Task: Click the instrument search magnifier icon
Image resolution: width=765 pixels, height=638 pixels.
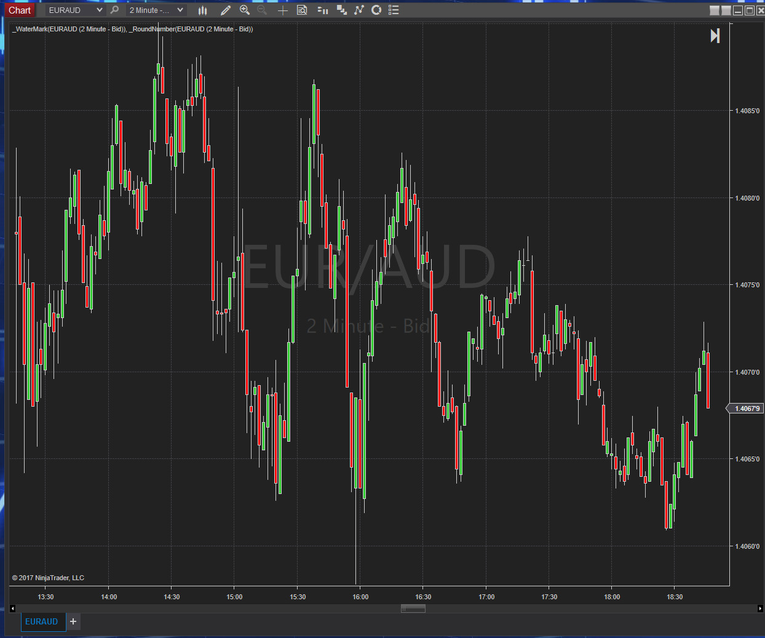Action: click(114, 10)
